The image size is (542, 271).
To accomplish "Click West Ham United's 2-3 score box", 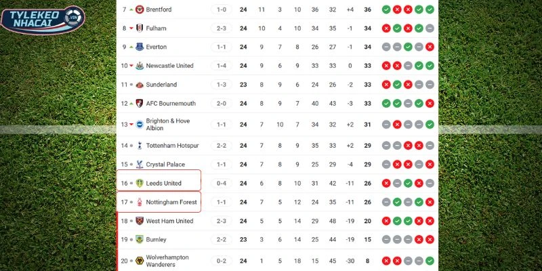I will [221, 221].
